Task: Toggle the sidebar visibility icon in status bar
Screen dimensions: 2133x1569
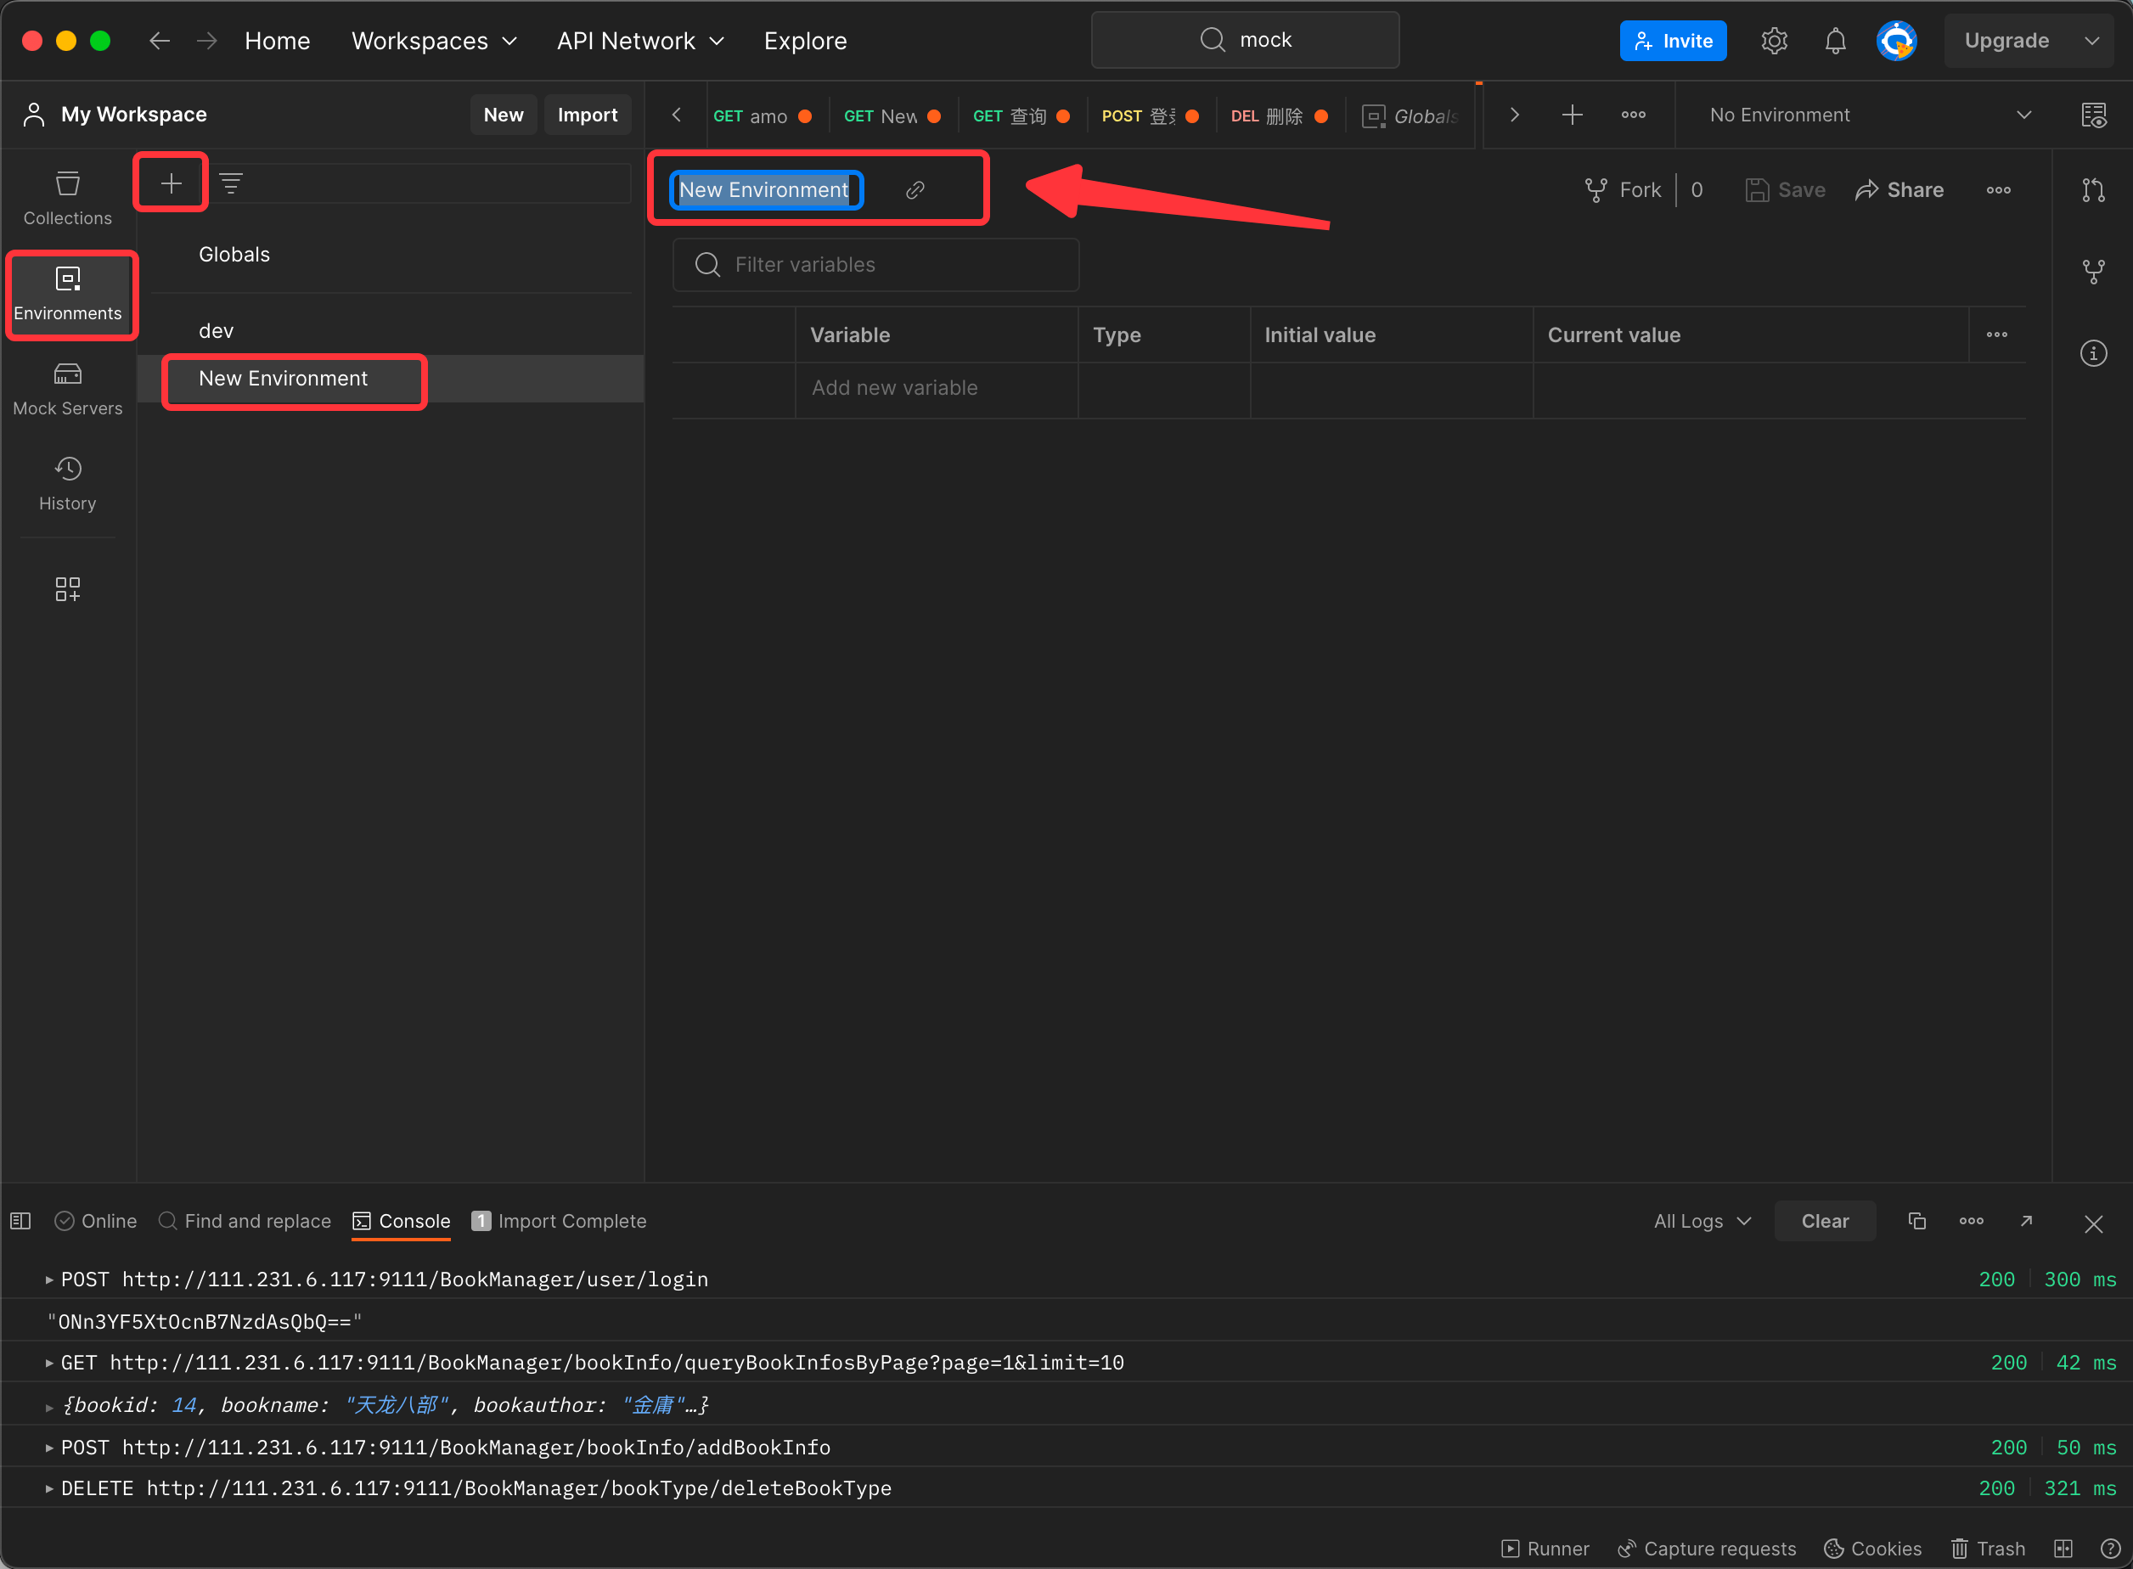Action: click(21, 1220)
